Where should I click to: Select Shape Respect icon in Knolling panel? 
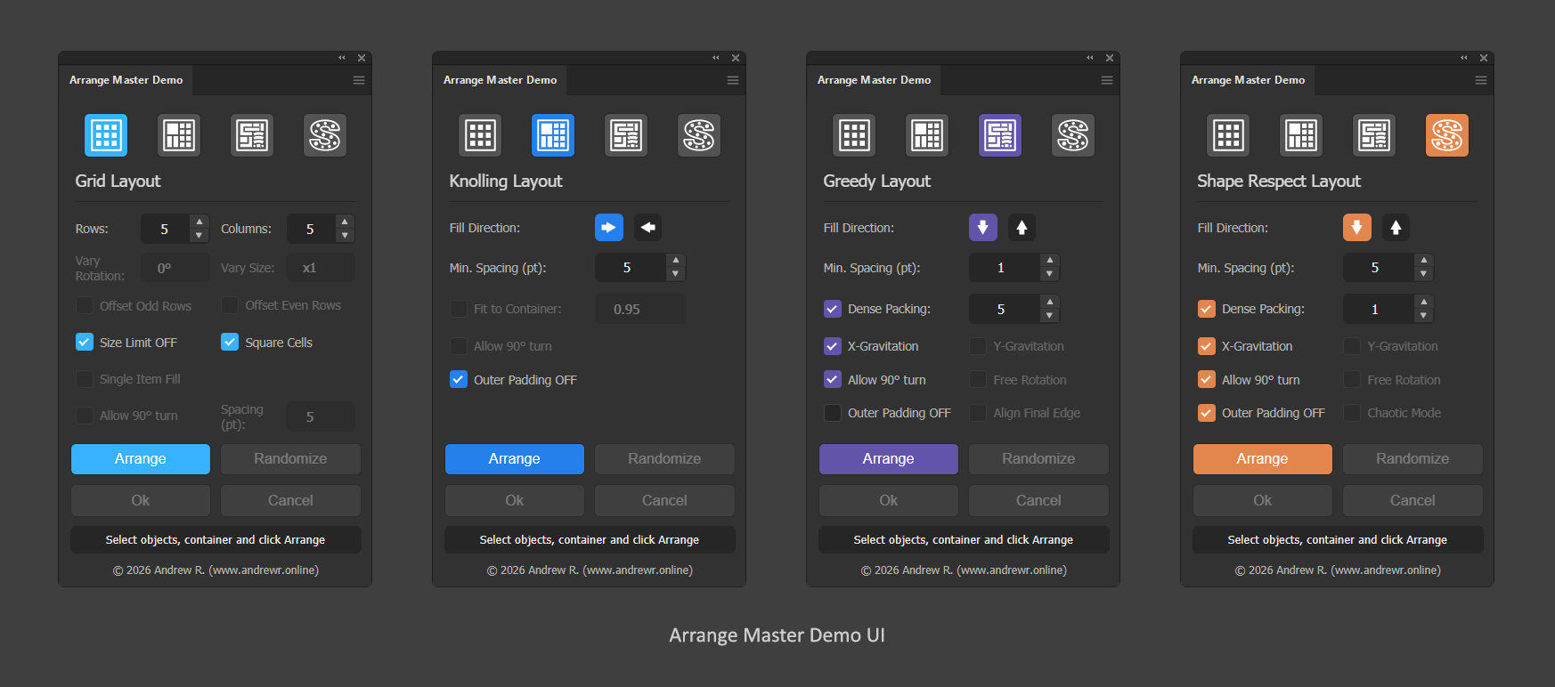(x=699, y=135)
